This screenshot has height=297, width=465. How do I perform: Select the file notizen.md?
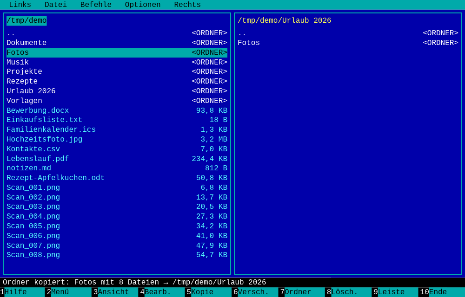tap(117, 168)
